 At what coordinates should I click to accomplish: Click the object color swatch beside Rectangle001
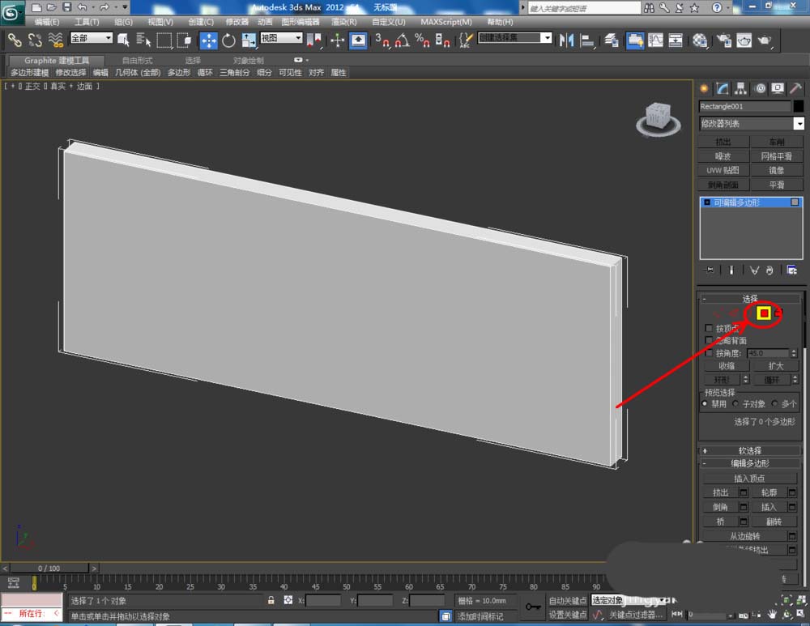(x=798, y=106)
